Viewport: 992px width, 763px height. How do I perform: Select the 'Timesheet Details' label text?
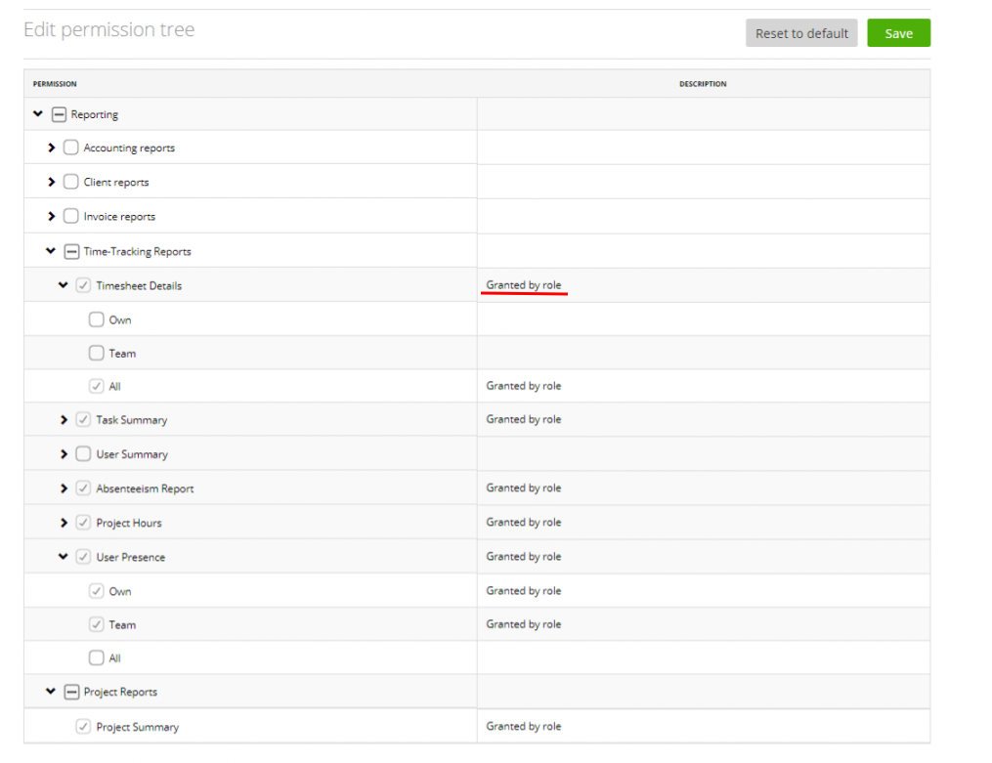139,285
